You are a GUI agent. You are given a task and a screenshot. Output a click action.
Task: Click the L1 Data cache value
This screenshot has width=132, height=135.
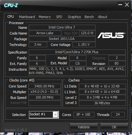click(x=102, y=86)
